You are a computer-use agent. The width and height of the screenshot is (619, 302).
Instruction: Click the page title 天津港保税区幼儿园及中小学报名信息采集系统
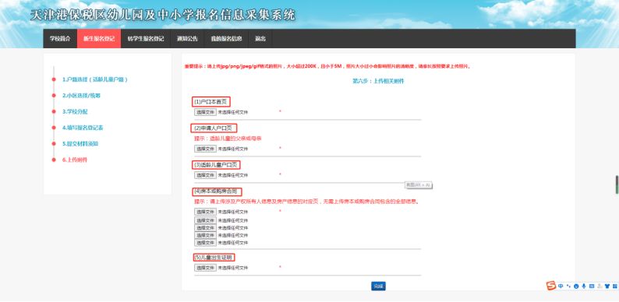163,15
